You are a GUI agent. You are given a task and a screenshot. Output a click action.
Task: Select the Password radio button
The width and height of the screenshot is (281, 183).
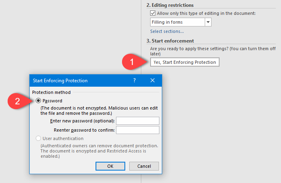point(38,101)
